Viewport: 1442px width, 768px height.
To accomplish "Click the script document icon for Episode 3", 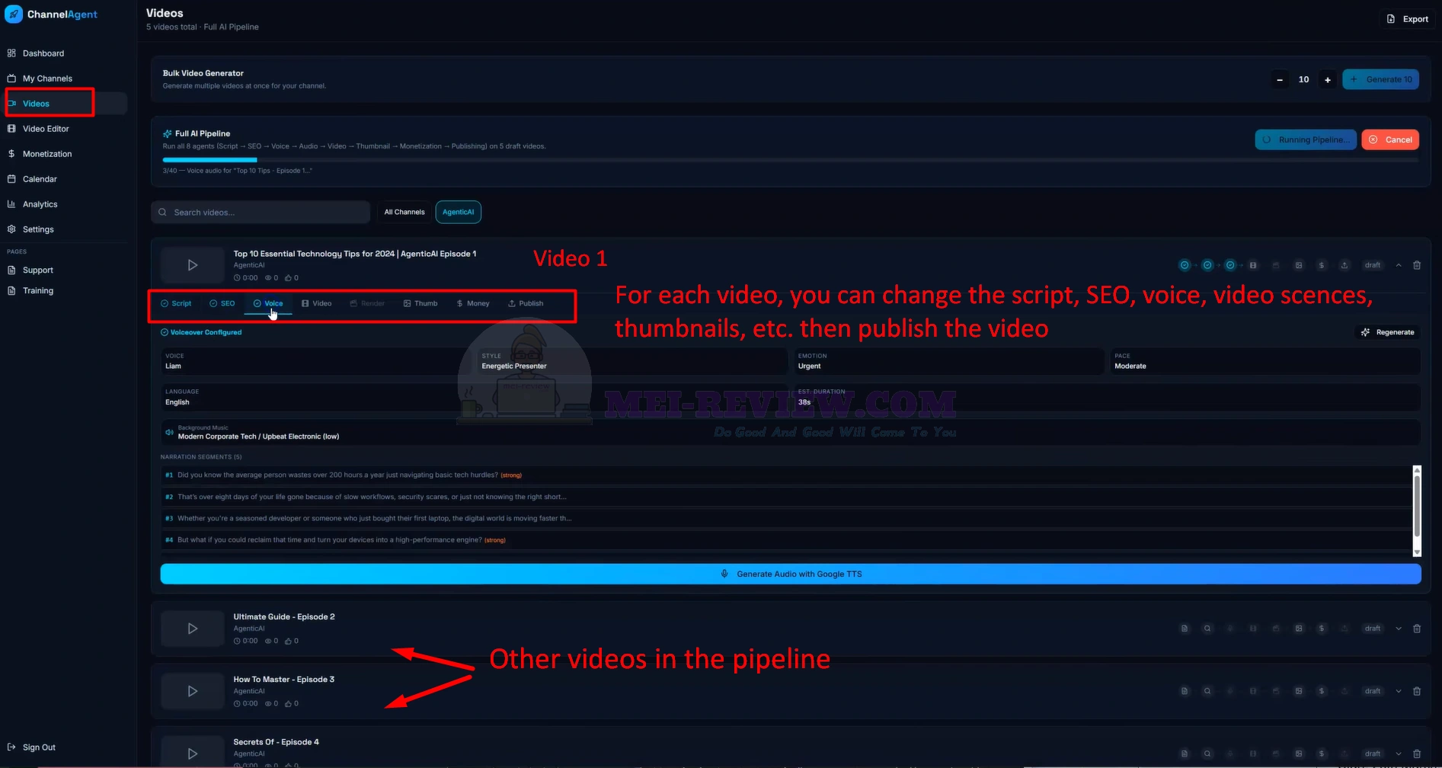I will (1185, 691).
